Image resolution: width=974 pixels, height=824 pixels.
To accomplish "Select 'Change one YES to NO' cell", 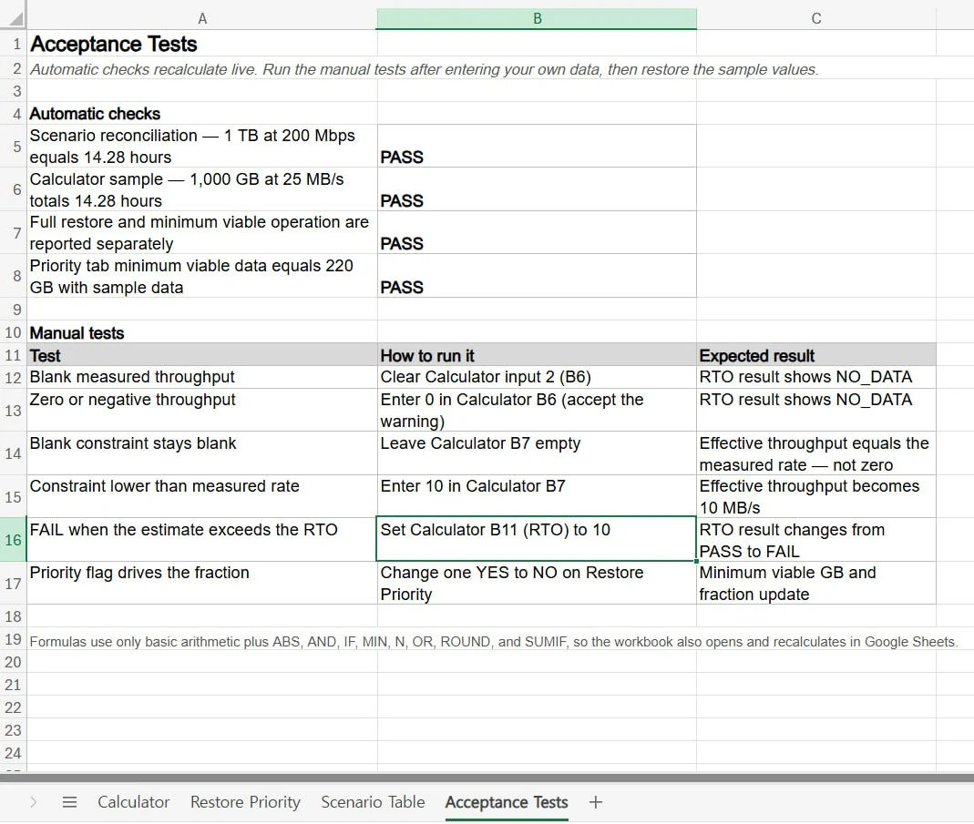I will (x=537, y=583).
